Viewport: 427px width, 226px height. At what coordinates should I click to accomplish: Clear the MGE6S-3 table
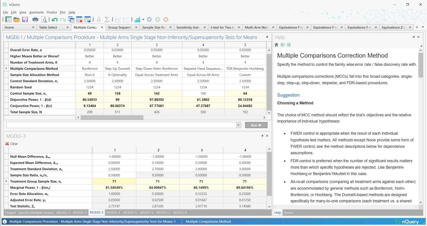[12, 144]
